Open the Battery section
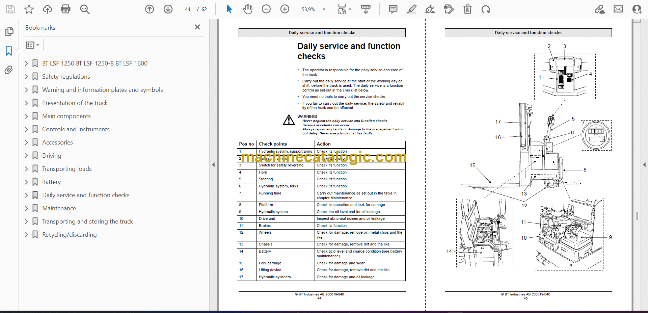Image resolution: width=648 pixels, height=313 pixels. (51, 182)
